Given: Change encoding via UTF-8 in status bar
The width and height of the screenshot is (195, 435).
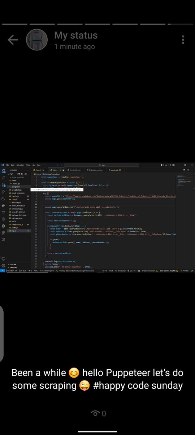Looking at the screenshot, I should (105, 270).
